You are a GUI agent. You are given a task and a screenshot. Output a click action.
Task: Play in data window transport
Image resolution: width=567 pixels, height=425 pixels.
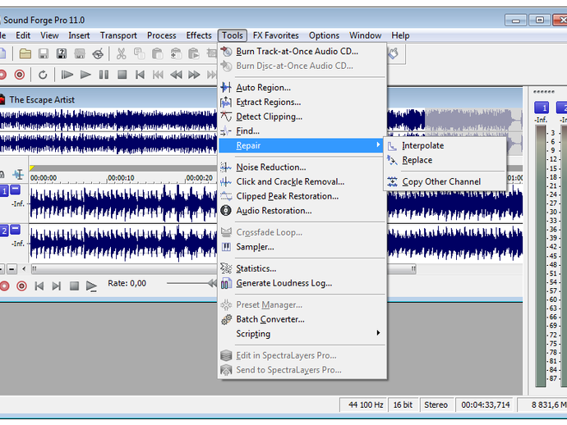91,286
